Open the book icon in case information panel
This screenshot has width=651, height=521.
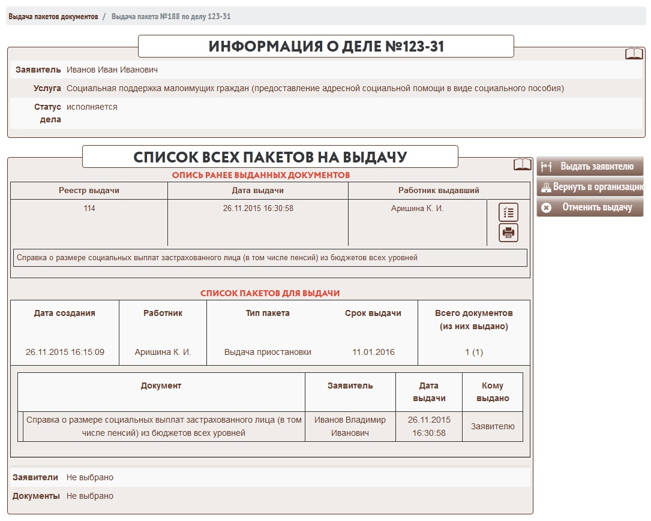click(634, 54)
